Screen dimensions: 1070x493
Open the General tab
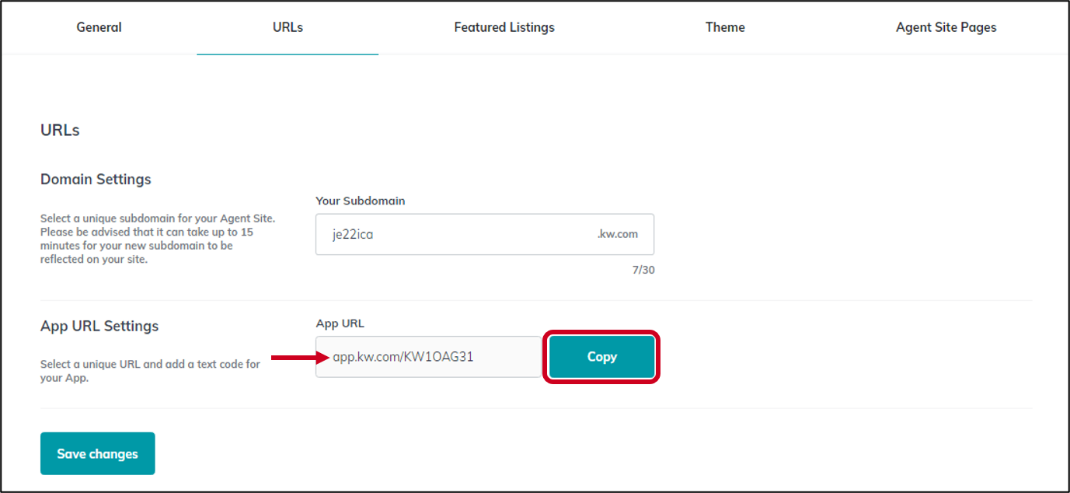coord(99,27)
